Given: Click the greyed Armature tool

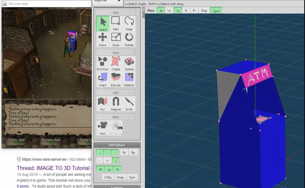Looking at the screenshot, I should [116, 128].
